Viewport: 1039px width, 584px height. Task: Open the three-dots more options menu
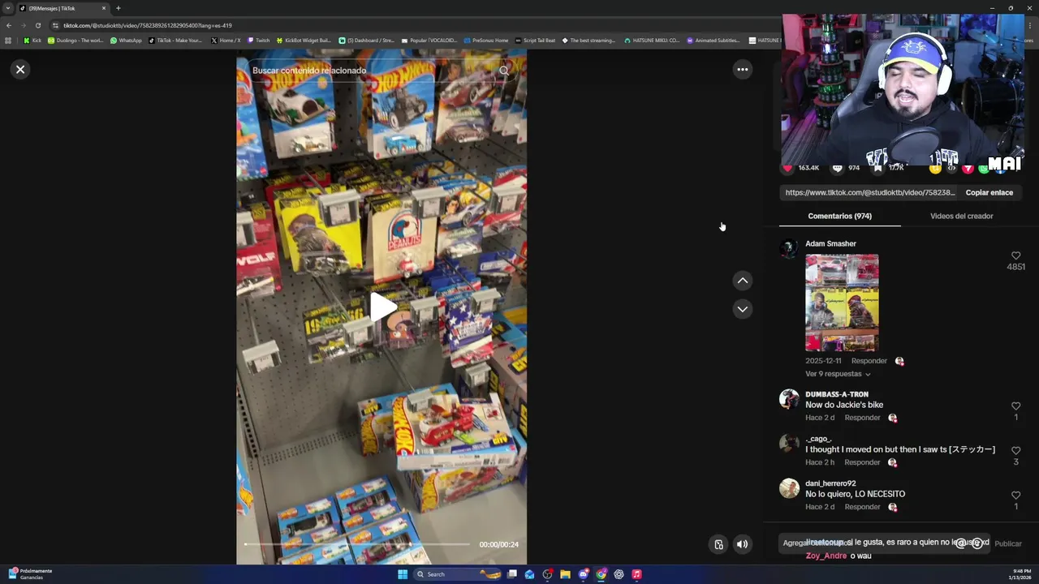[742, 70]
